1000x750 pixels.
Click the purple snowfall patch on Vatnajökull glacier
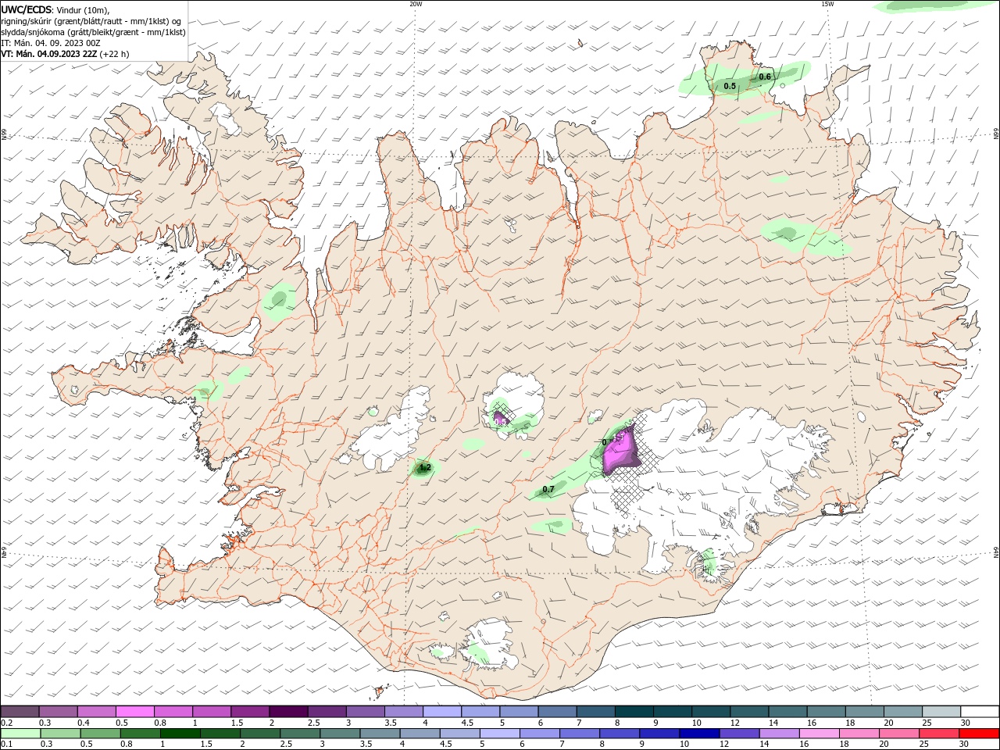point(621,451)
